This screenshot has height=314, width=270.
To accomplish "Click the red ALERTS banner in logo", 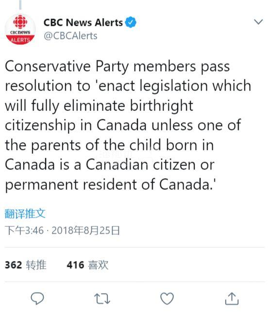I will pyautogui.click(x=20, y=39).
